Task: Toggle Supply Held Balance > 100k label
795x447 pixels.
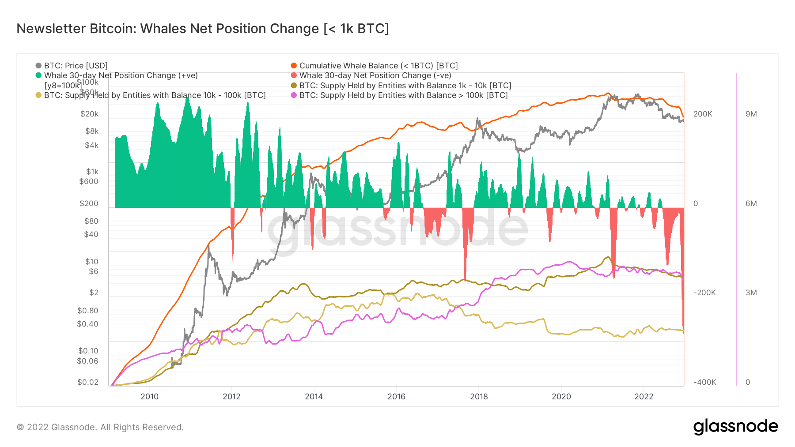Action: pos(404,95)
